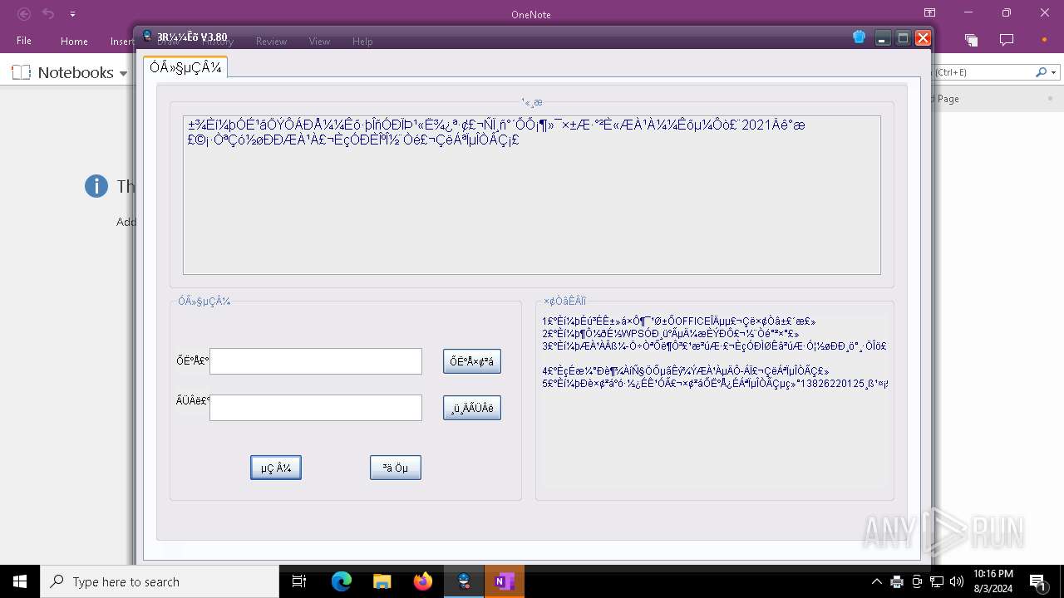This screenshot has height=598, width=1064.
Task: Expand the search scope dropdown arrow in OneNote
Action: 1053,72
